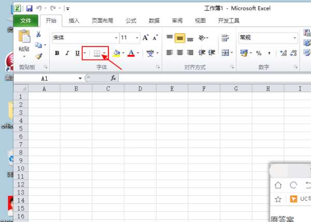Apply fill color with paint bucket
Image resolution: width=311 pixels, height=222 pixels.
[117, 53]
